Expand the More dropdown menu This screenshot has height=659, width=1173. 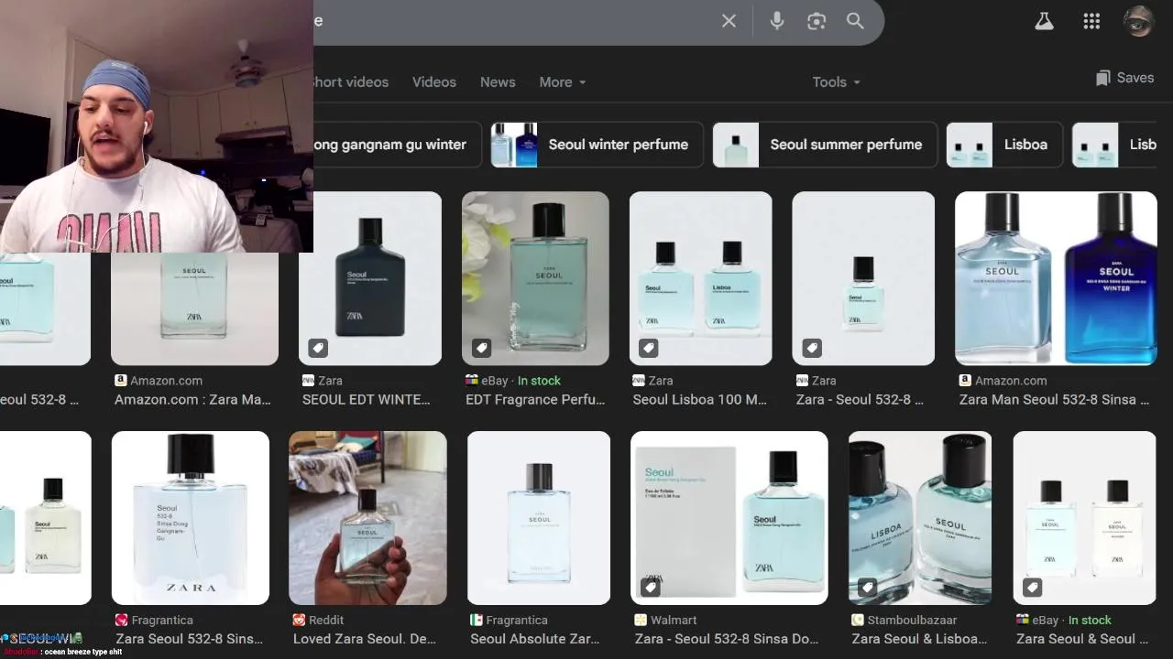point(562,81)
